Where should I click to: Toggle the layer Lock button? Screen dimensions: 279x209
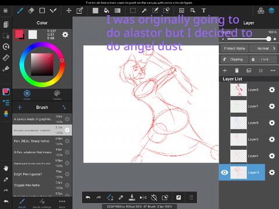(x=263, y=59)
